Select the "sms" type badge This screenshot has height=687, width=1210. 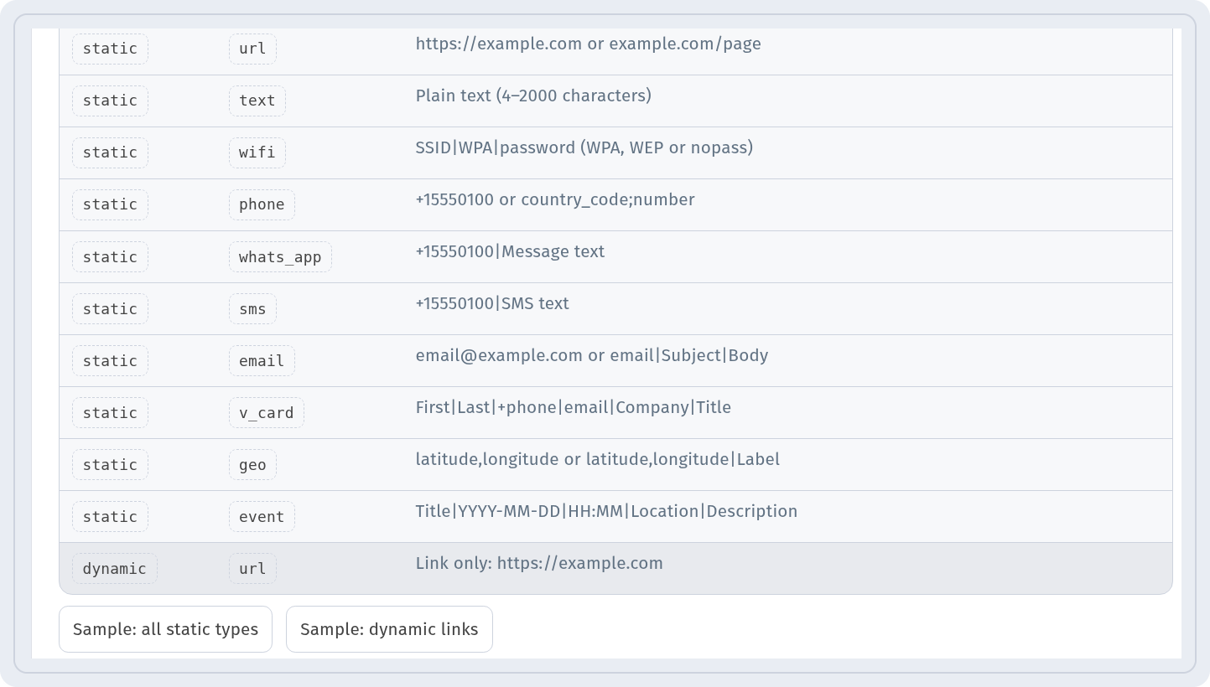pos(252,309)
